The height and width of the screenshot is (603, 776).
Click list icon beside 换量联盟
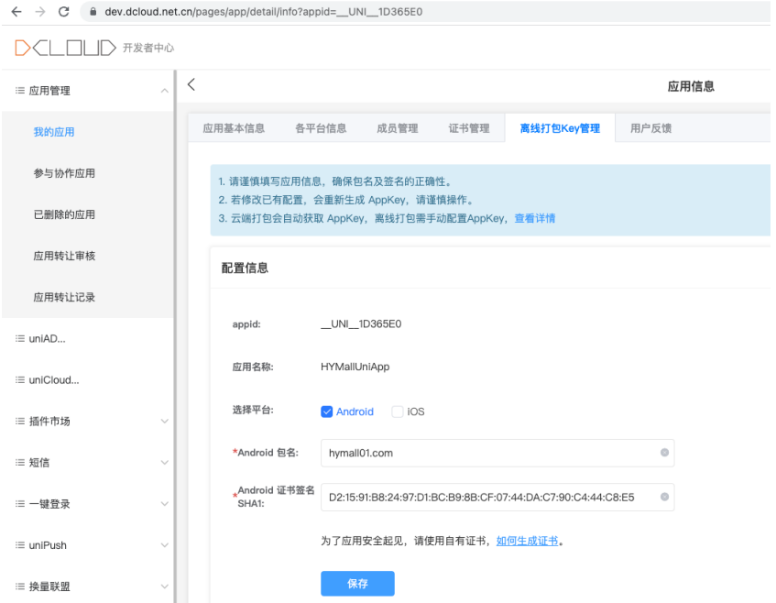(x=20, y=587)
